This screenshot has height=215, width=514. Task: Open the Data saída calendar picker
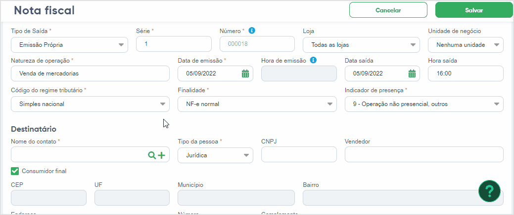click(x=412, y=73)
